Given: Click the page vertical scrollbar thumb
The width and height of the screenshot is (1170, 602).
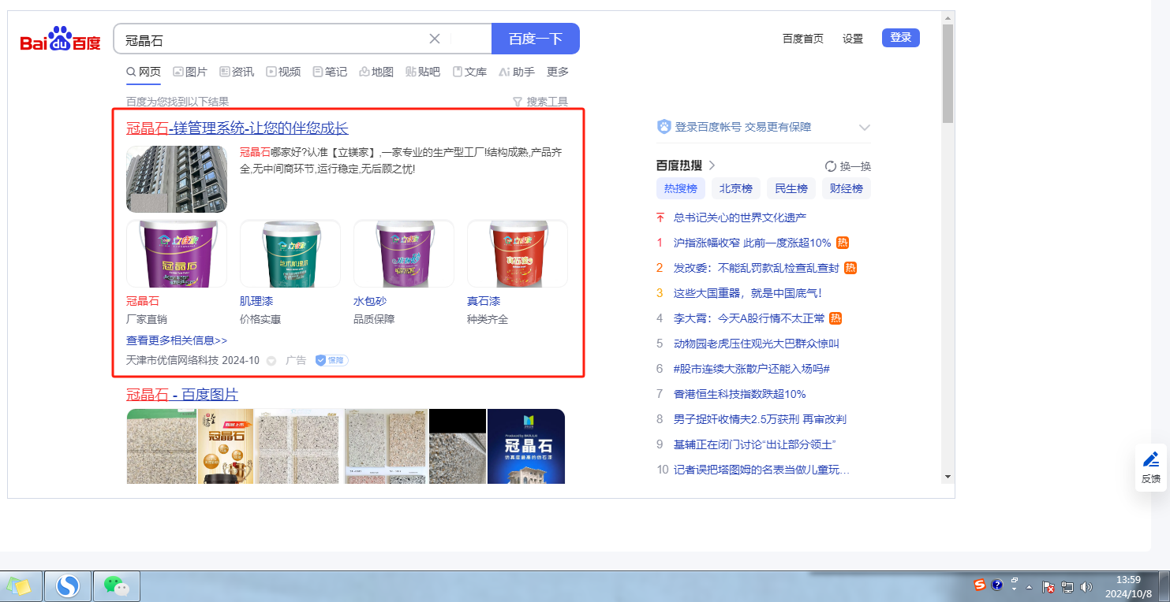Looking at the screenshot, I should click(x=947, y=71).
